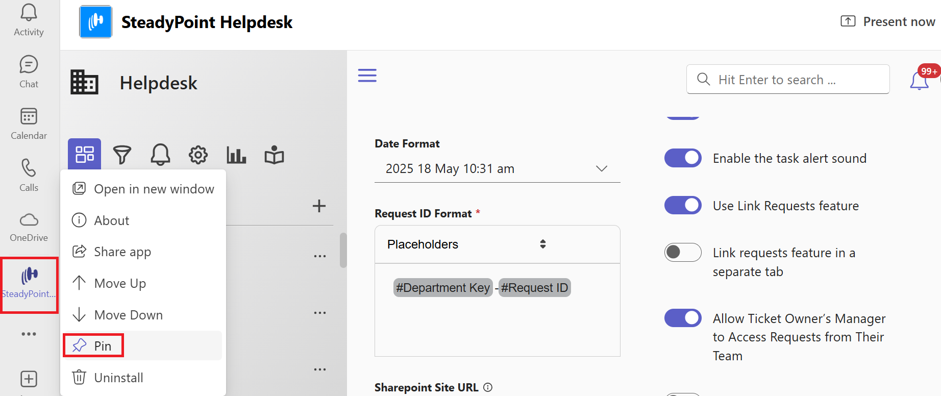Click the add apps plus icon in sidebar

(x=29, y=379)
